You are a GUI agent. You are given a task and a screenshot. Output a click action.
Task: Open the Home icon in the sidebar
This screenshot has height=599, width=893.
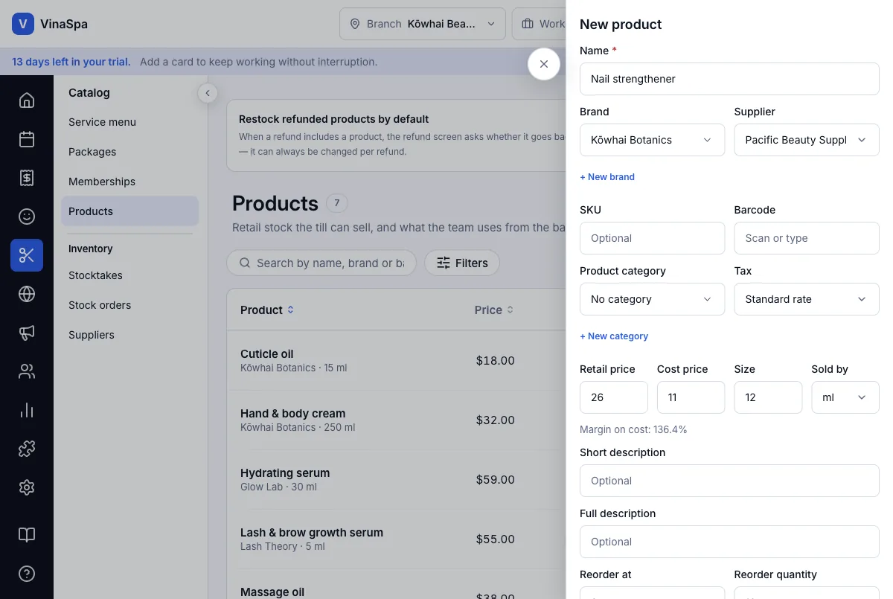27,100
